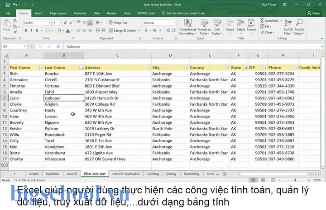Click the Orientation angled text icon
This screenshot has height=210, width=326.
tap(98, 23)
